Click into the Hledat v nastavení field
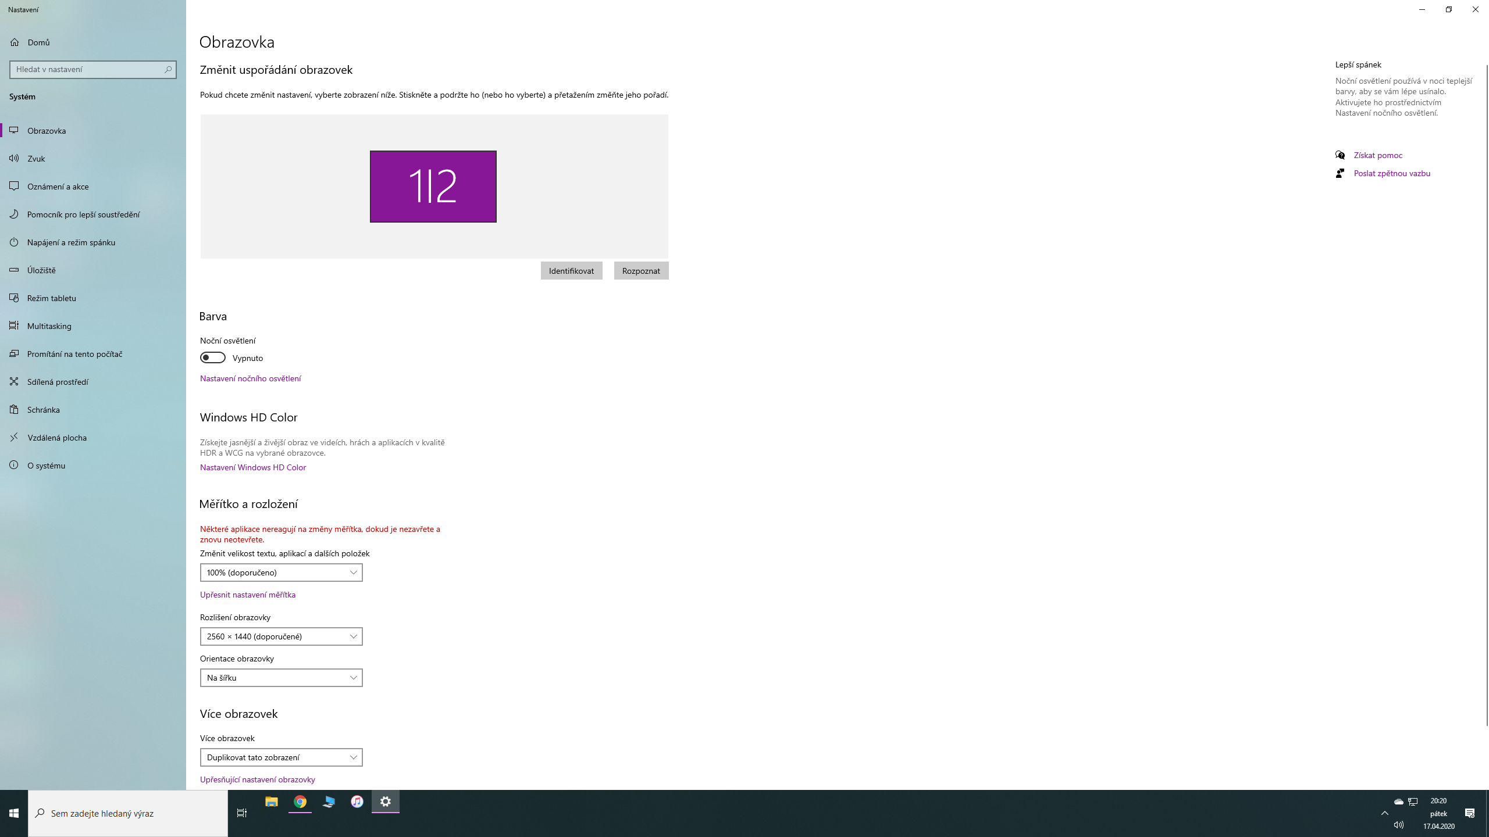The height and width of the screenshot is (837, 1489). pos(87,69)
